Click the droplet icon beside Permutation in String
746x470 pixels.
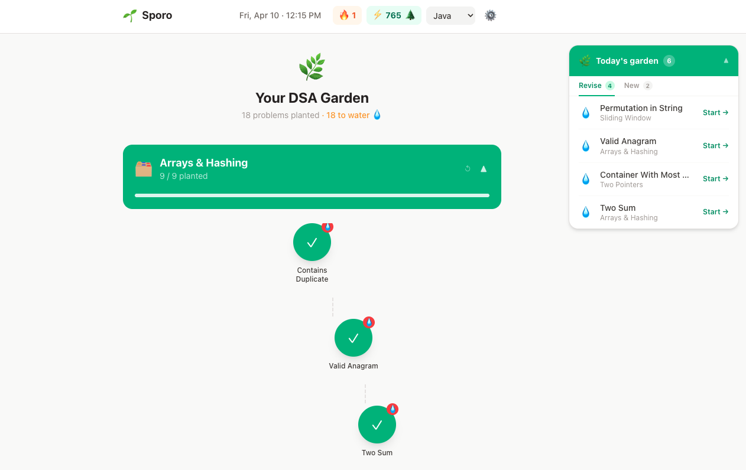(586, 113)
